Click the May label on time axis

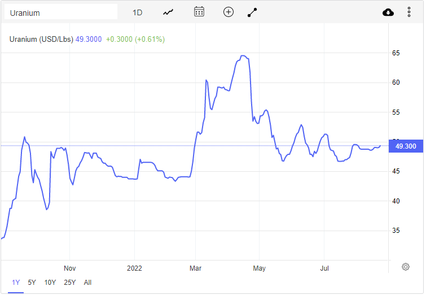(259, 268)
